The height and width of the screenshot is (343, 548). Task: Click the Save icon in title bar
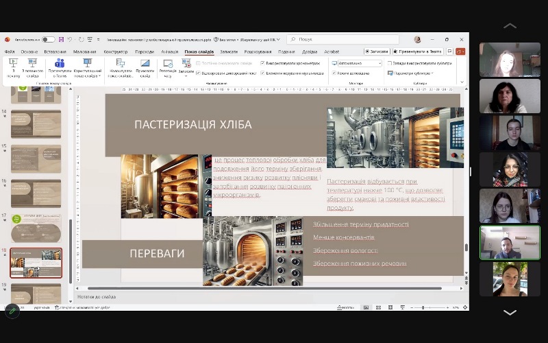tap(61, 40)
